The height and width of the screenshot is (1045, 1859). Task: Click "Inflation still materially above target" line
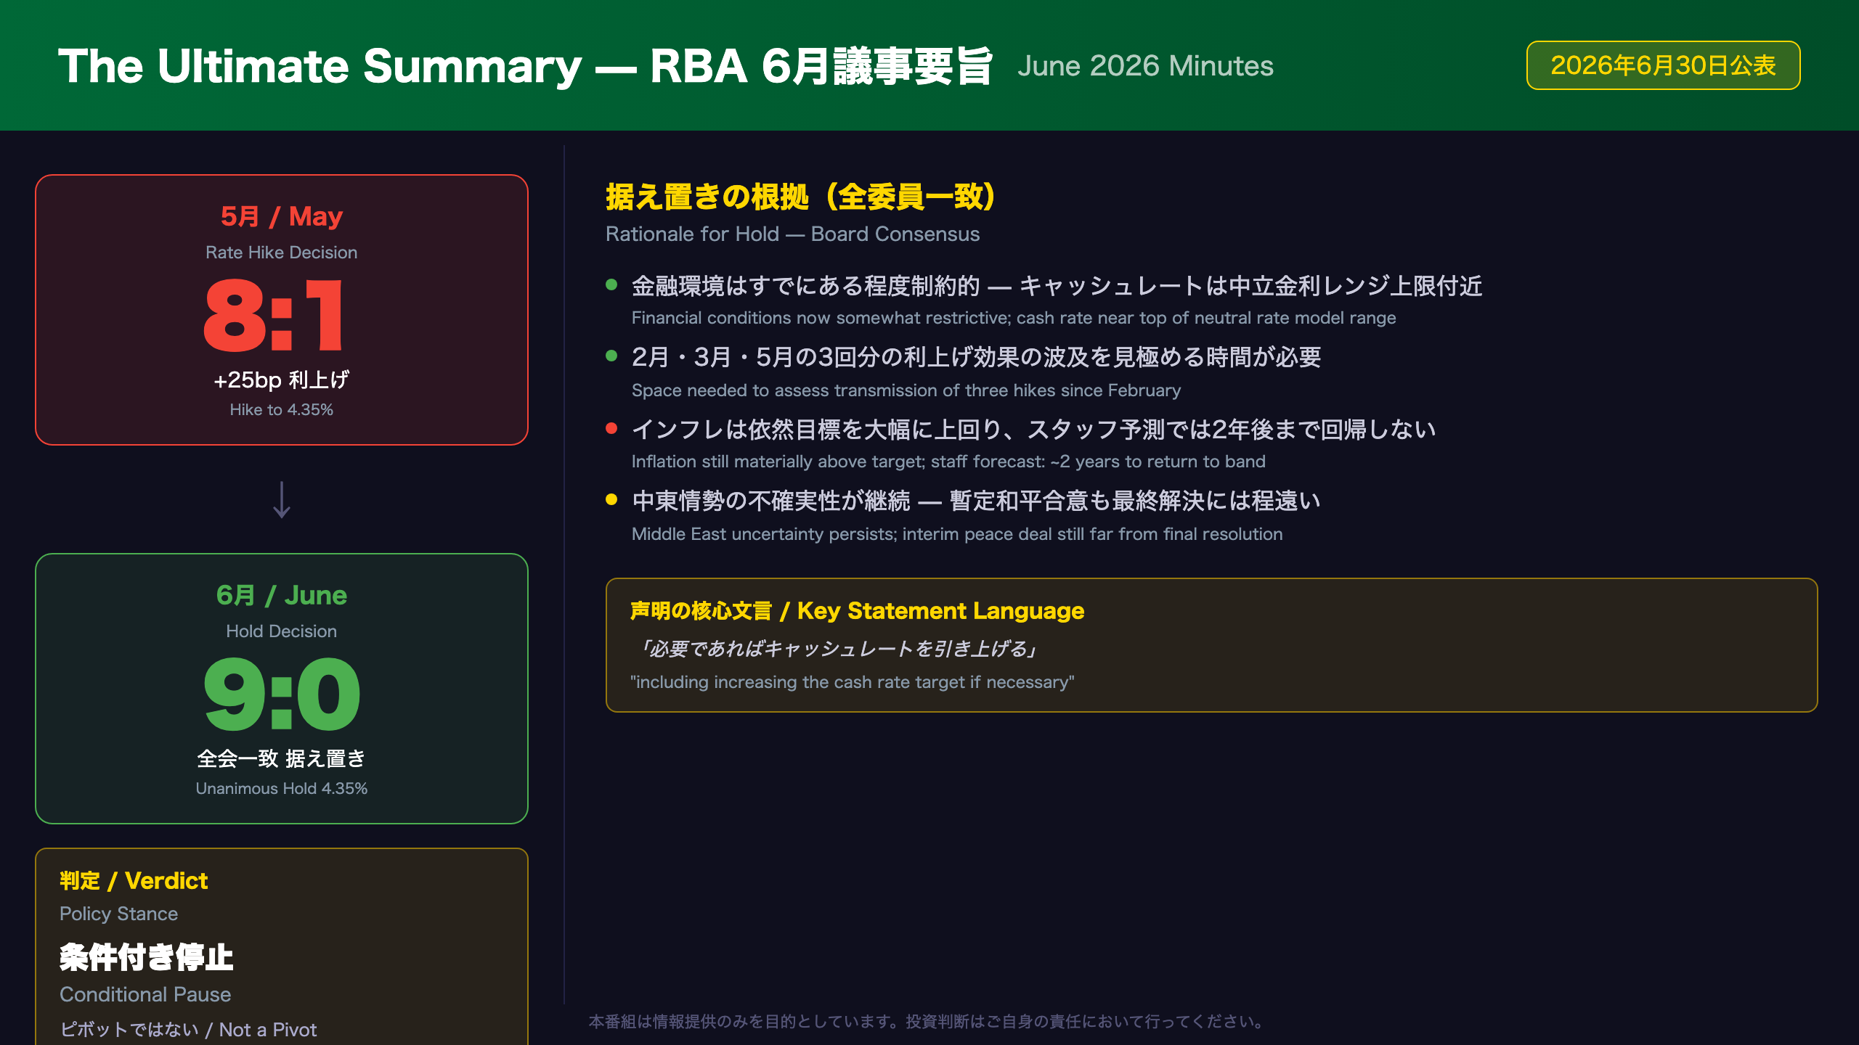click(x=948, y=462)
